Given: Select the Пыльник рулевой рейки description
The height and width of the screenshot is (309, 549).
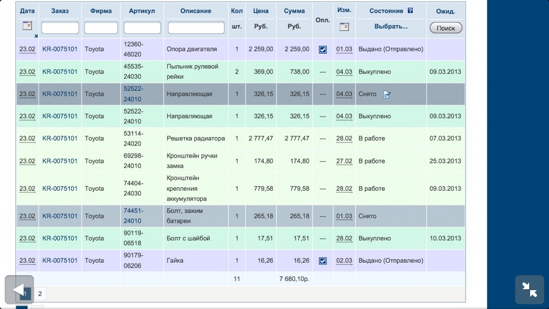Looking at the screenshot, I should (x=192, y=71).
